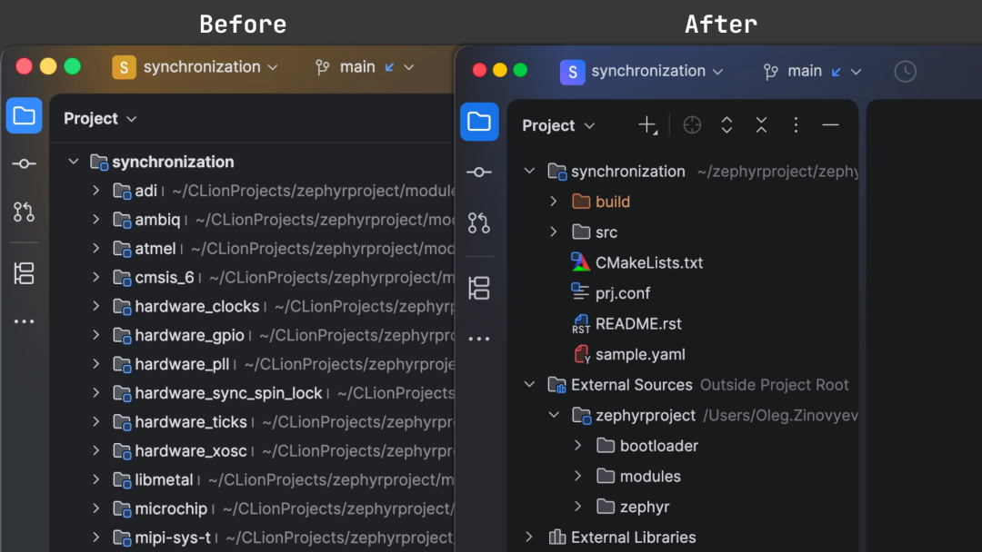Select the README.rst file
This screenshot has width=982, height=552.
pyautogui.click(x=626, y=324)
